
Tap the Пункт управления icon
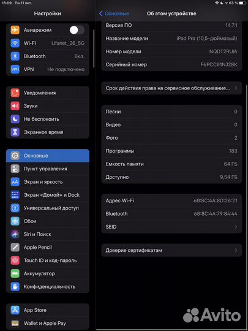coord(15,169)
